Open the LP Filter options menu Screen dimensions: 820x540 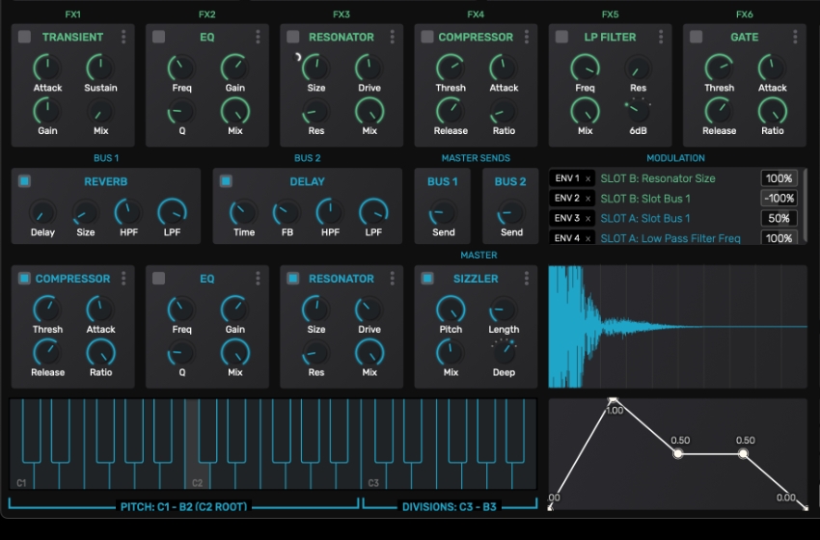(661, 37)
